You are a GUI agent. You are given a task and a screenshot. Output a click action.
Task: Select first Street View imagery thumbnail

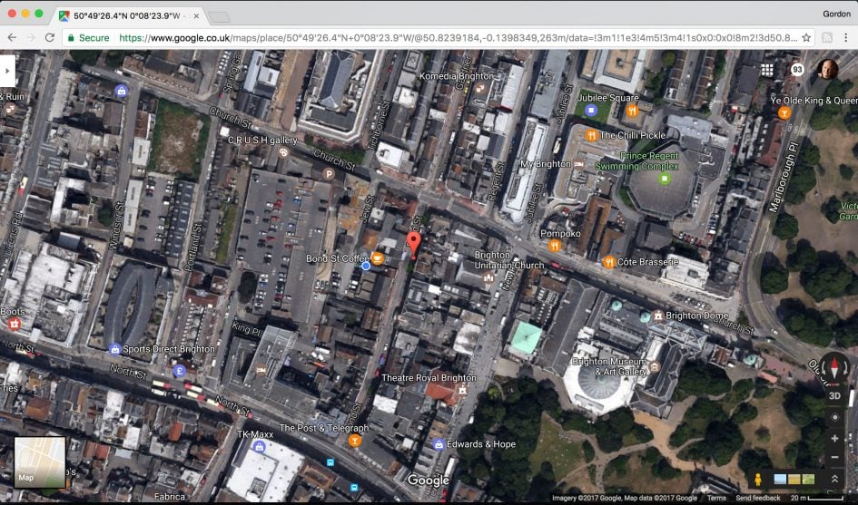click(x=780, y=480)
